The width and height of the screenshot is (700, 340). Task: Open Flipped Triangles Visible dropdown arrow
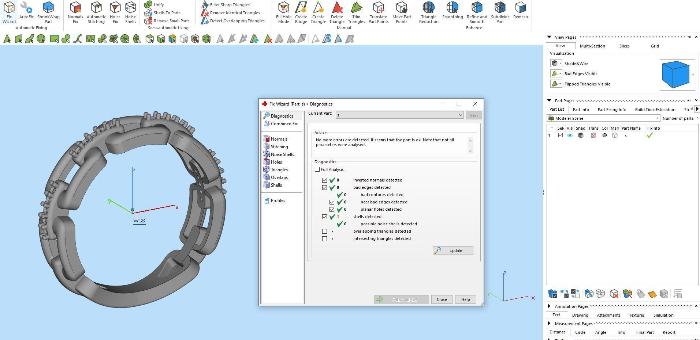click(x=560, y=84)
